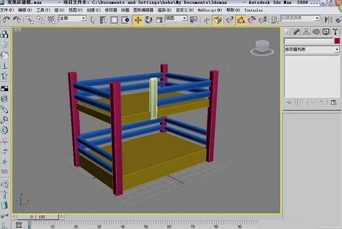Screen dimensions: 342x229
Task: Click the crimson object color swatch
Action: (337, 41)
